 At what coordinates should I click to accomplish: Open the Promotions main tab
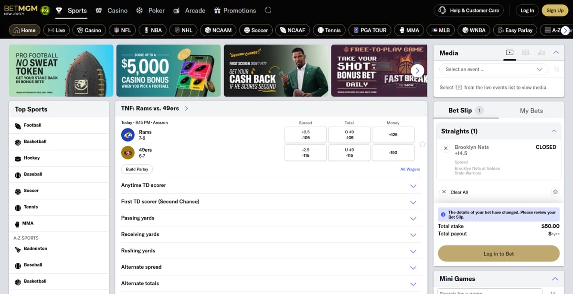pyautogui.click(x=235, y=10)
